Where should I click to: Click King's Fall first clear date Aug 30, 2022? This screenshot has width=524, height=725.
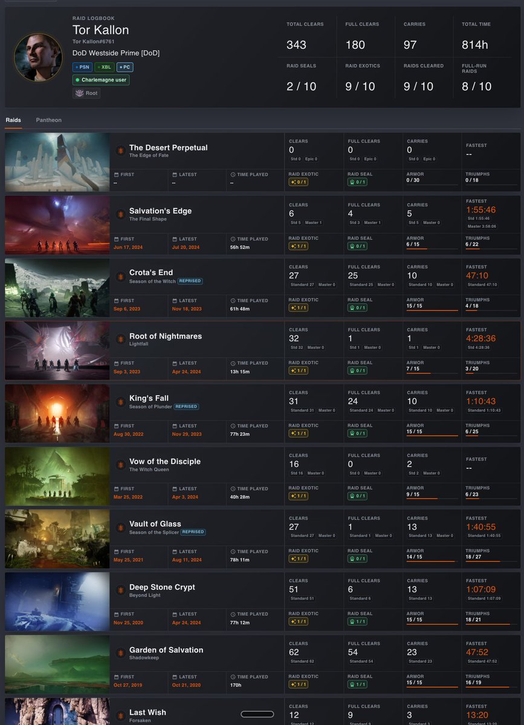coord(128,434)
